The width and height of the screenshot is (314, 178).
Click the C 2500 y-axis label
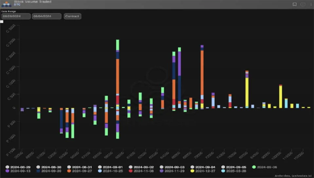tap(11, 43)
